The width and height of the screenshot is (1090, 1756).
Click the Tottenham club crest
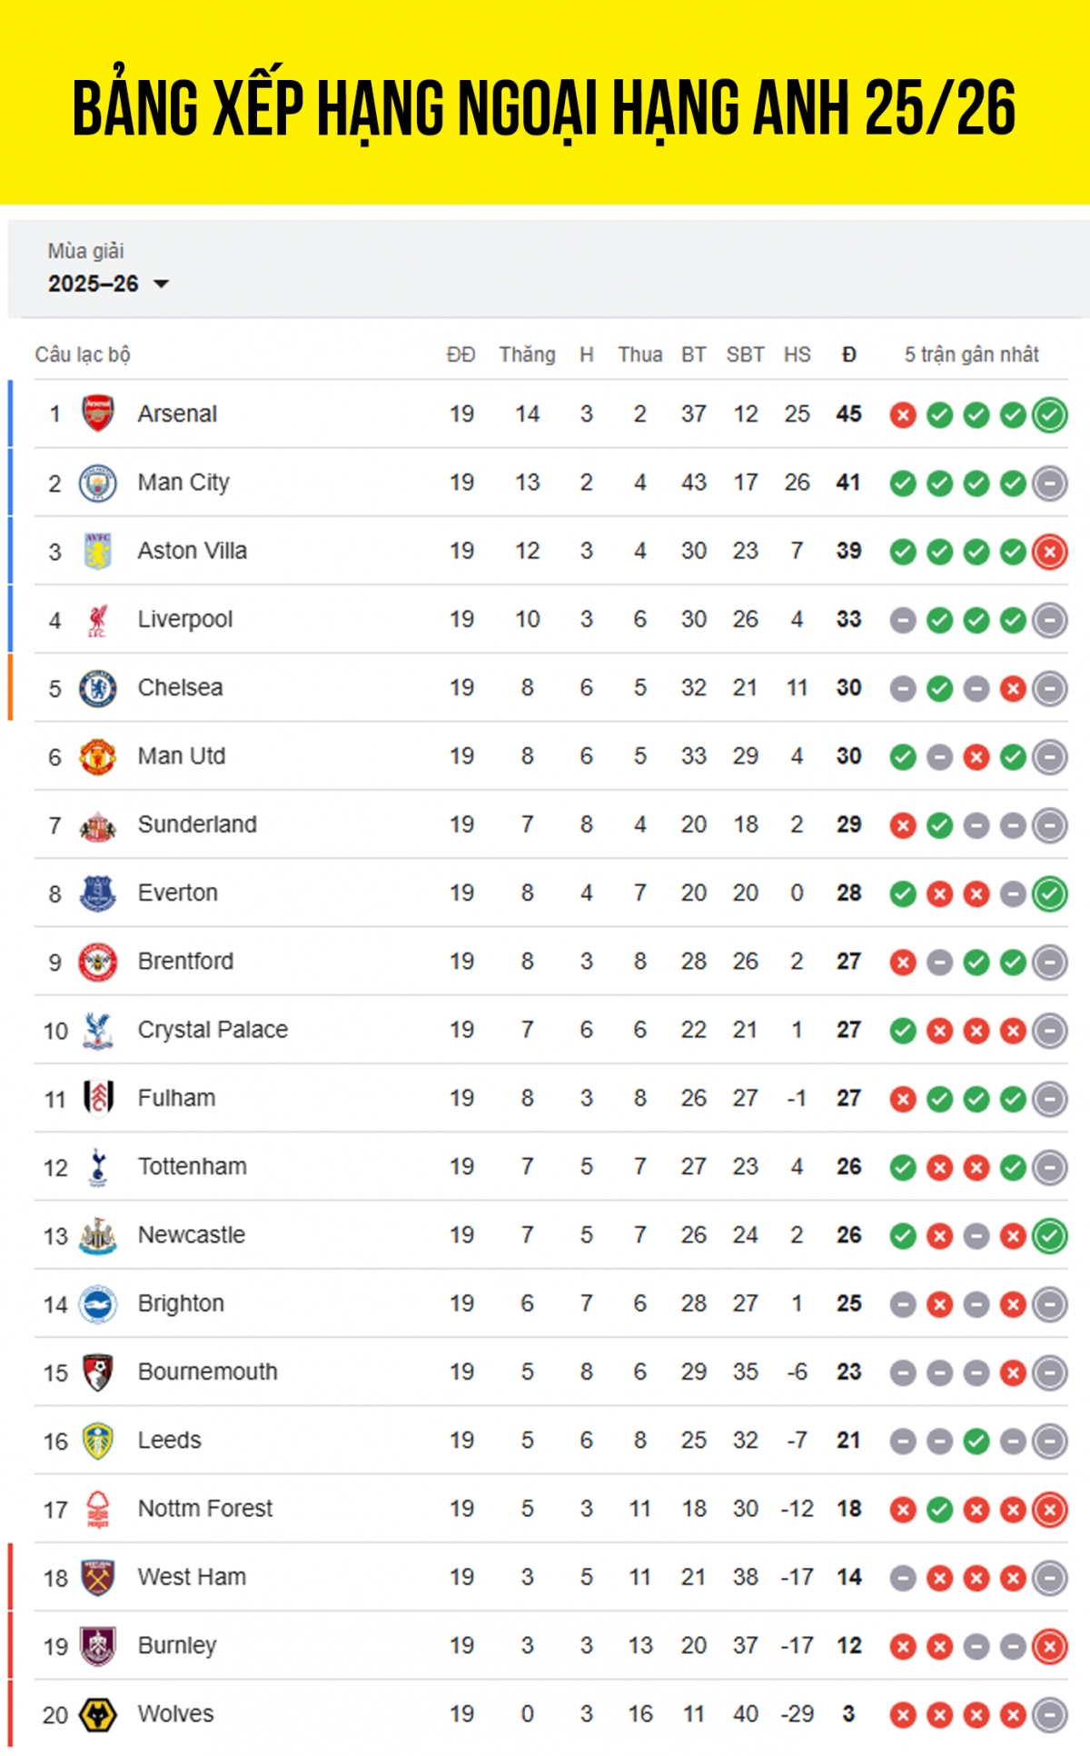98,1167
